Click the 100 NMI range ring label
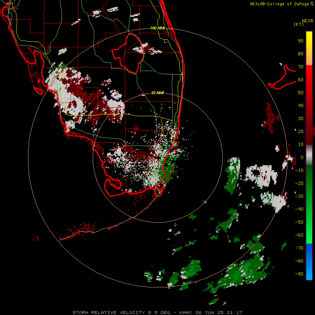The height and width of the screenshot is (315, 315). pos(157,28)
